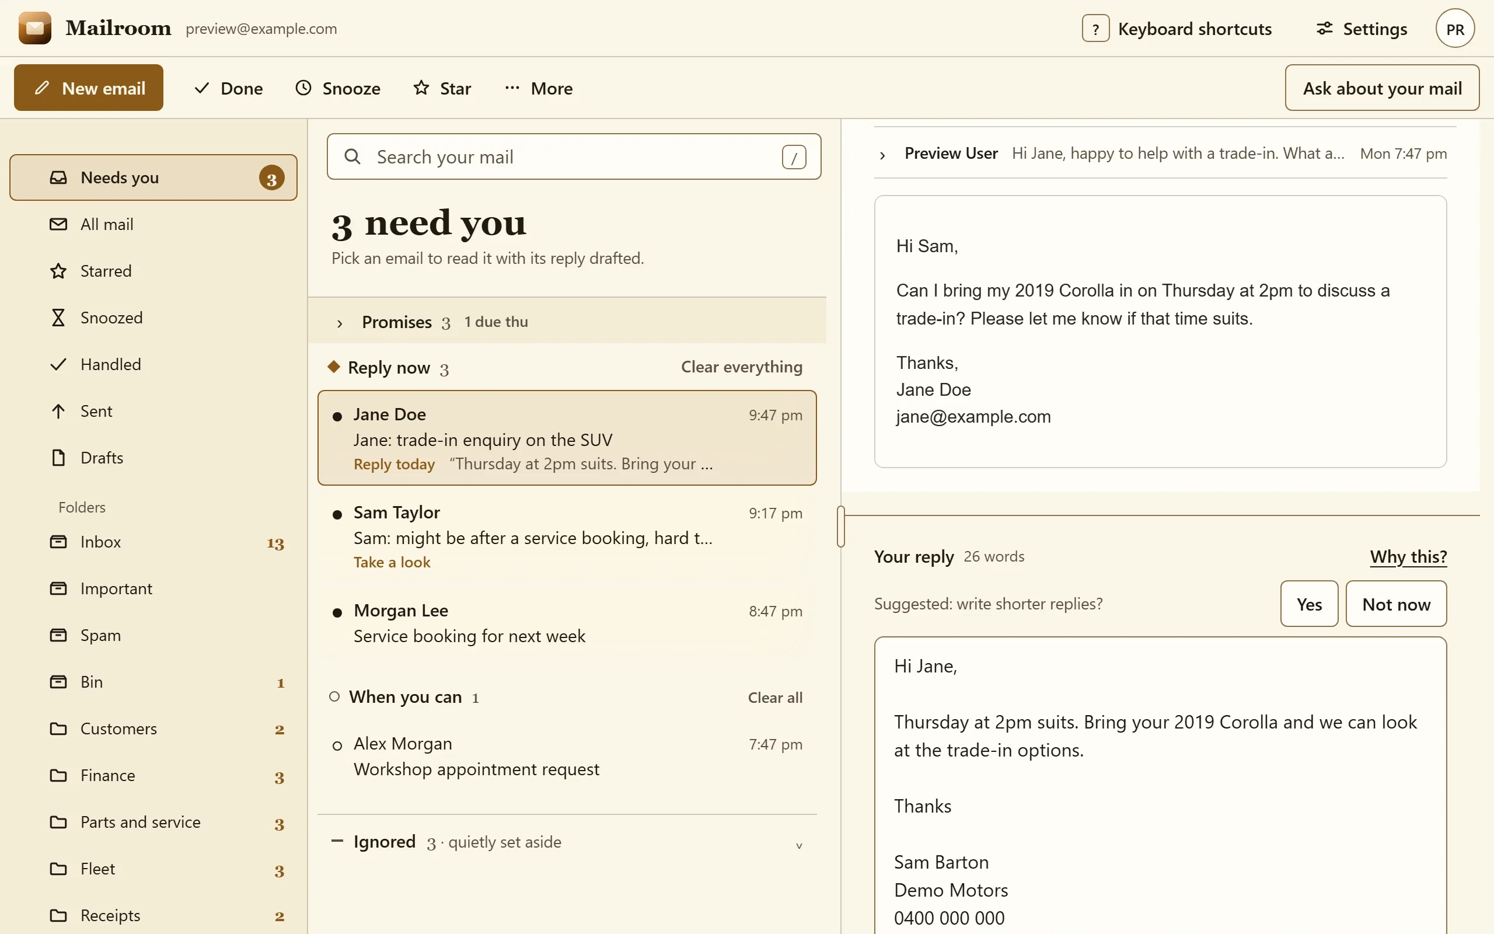The width and height of the screenshot is (1494, 934).
Task: Click the Spam folder icon
Action: [x=58, y=635]
